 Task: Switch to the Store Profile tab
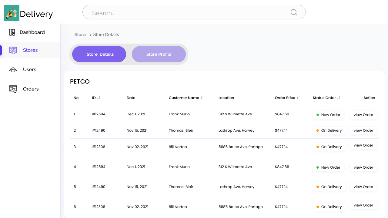tap(159, 54)
